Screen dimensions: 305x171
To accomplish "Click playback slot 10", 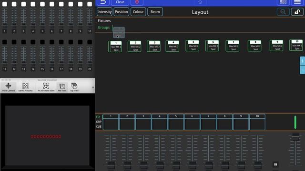I will (257, 122).
